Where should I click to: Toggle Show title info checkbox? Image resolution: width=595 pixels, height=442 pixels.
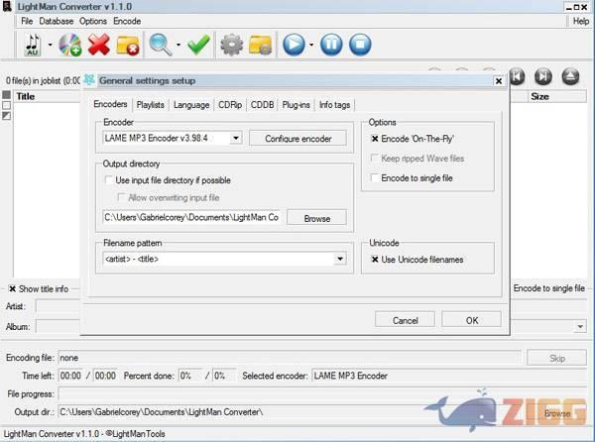click(12, 288)
